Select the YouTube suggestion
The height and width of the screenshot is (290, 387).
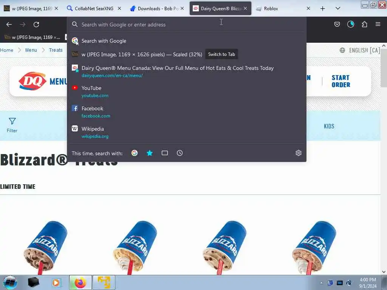pos(186,91)
